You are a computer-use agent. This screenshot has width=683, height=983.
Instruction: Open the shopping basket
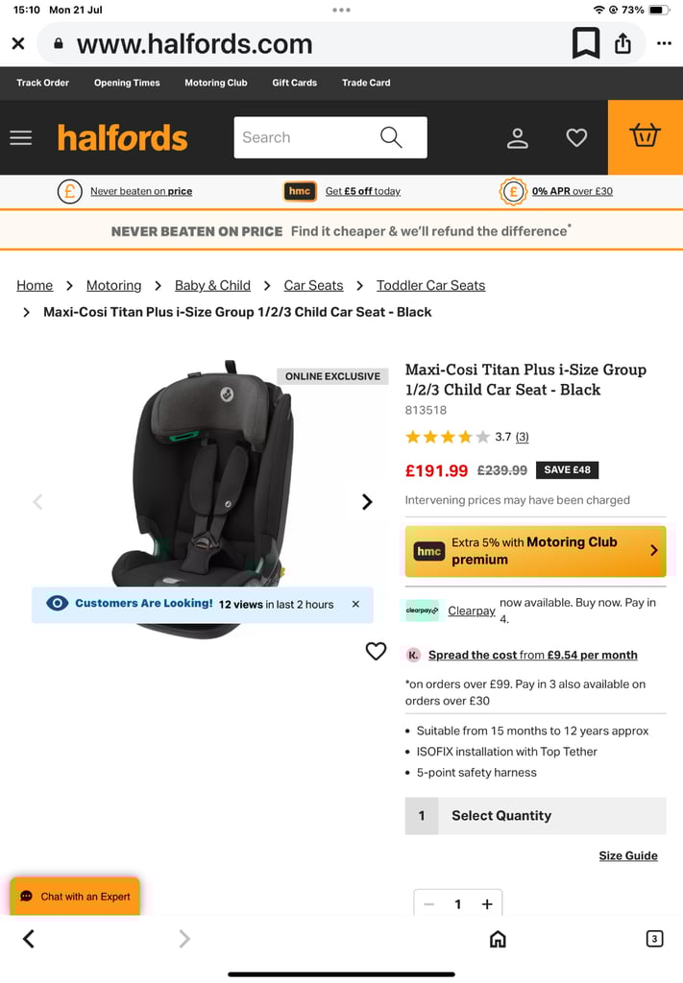pyautogui.click(x=645, y=136)
